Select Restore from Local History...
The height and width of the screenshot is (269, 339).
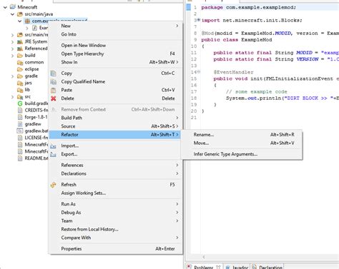tap(116, 229)
